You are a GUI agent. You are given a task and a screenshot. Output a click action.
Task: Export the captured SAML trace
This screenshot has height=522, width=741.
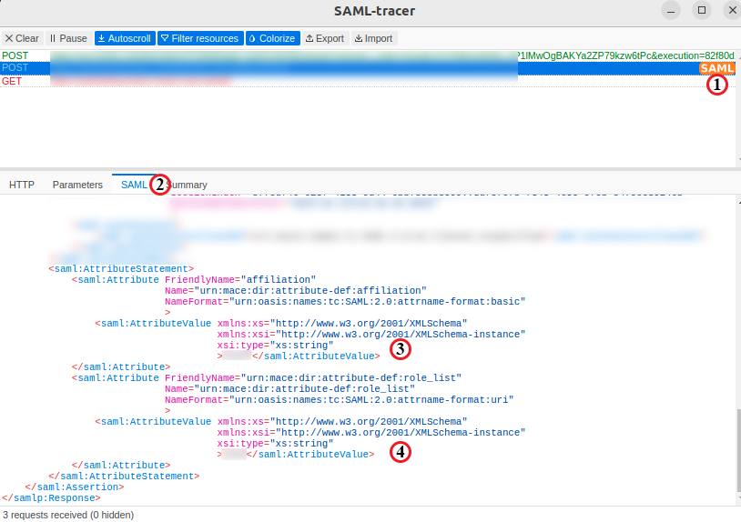click(325, 38)
